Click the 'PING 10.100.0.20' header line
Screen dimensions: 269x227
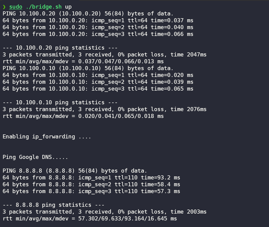[88, 14]
